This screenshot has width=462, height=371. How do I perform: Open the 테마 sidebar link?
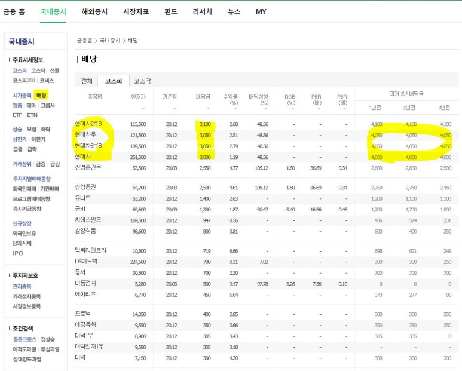point(31,105)
